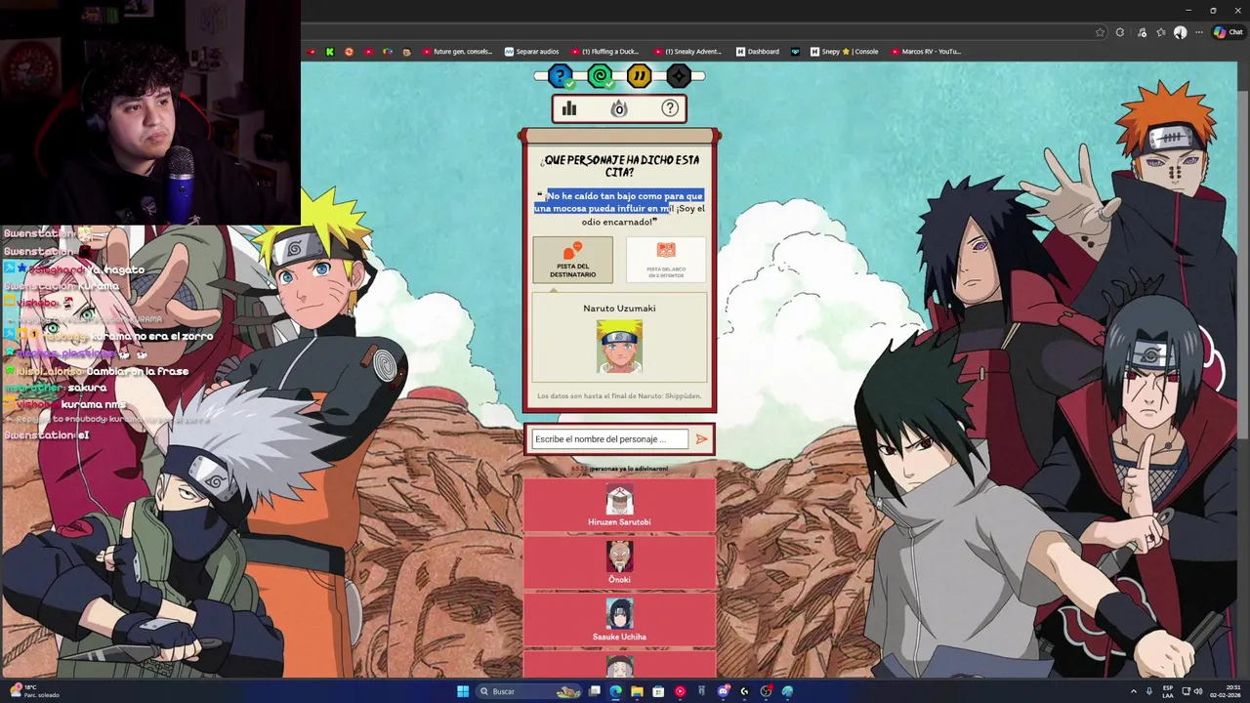Select the Sasuke Uchiha guess row
The height and width of the screenshot is (703, 1250).
coord(619,620)
